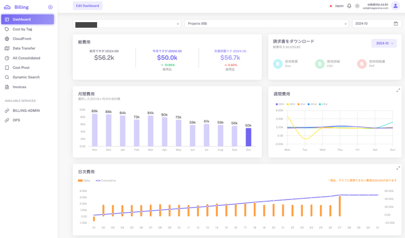Collapse the sidebar using the circle icon
405x238 pixels.
click(50, 7)
